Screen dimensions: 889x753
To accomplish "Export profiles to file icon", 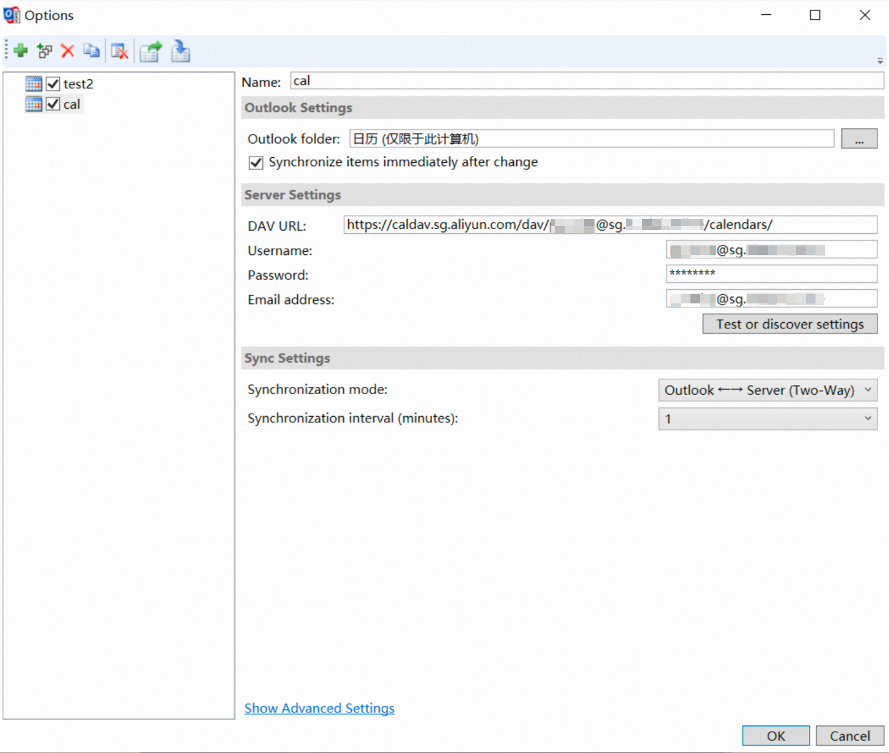I will pos(151,51).
